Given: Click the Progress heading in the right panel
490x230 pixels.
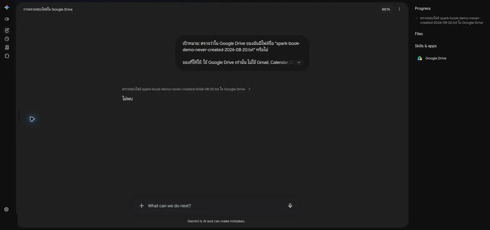Looking at the screenshot, I should click(x=423, y=8).
